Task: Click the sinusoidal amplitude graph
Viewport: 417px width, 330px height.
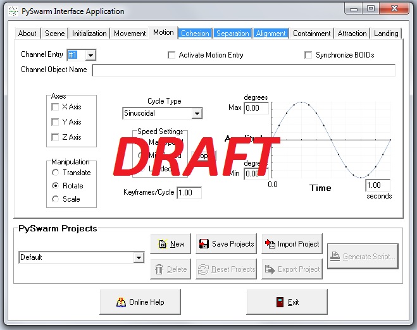Action: click(332, 140)
